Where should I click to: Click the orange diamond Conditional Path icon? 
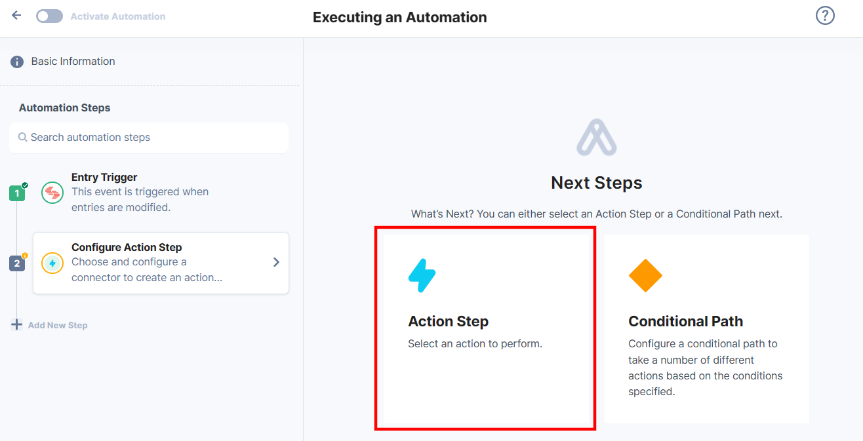645,275
